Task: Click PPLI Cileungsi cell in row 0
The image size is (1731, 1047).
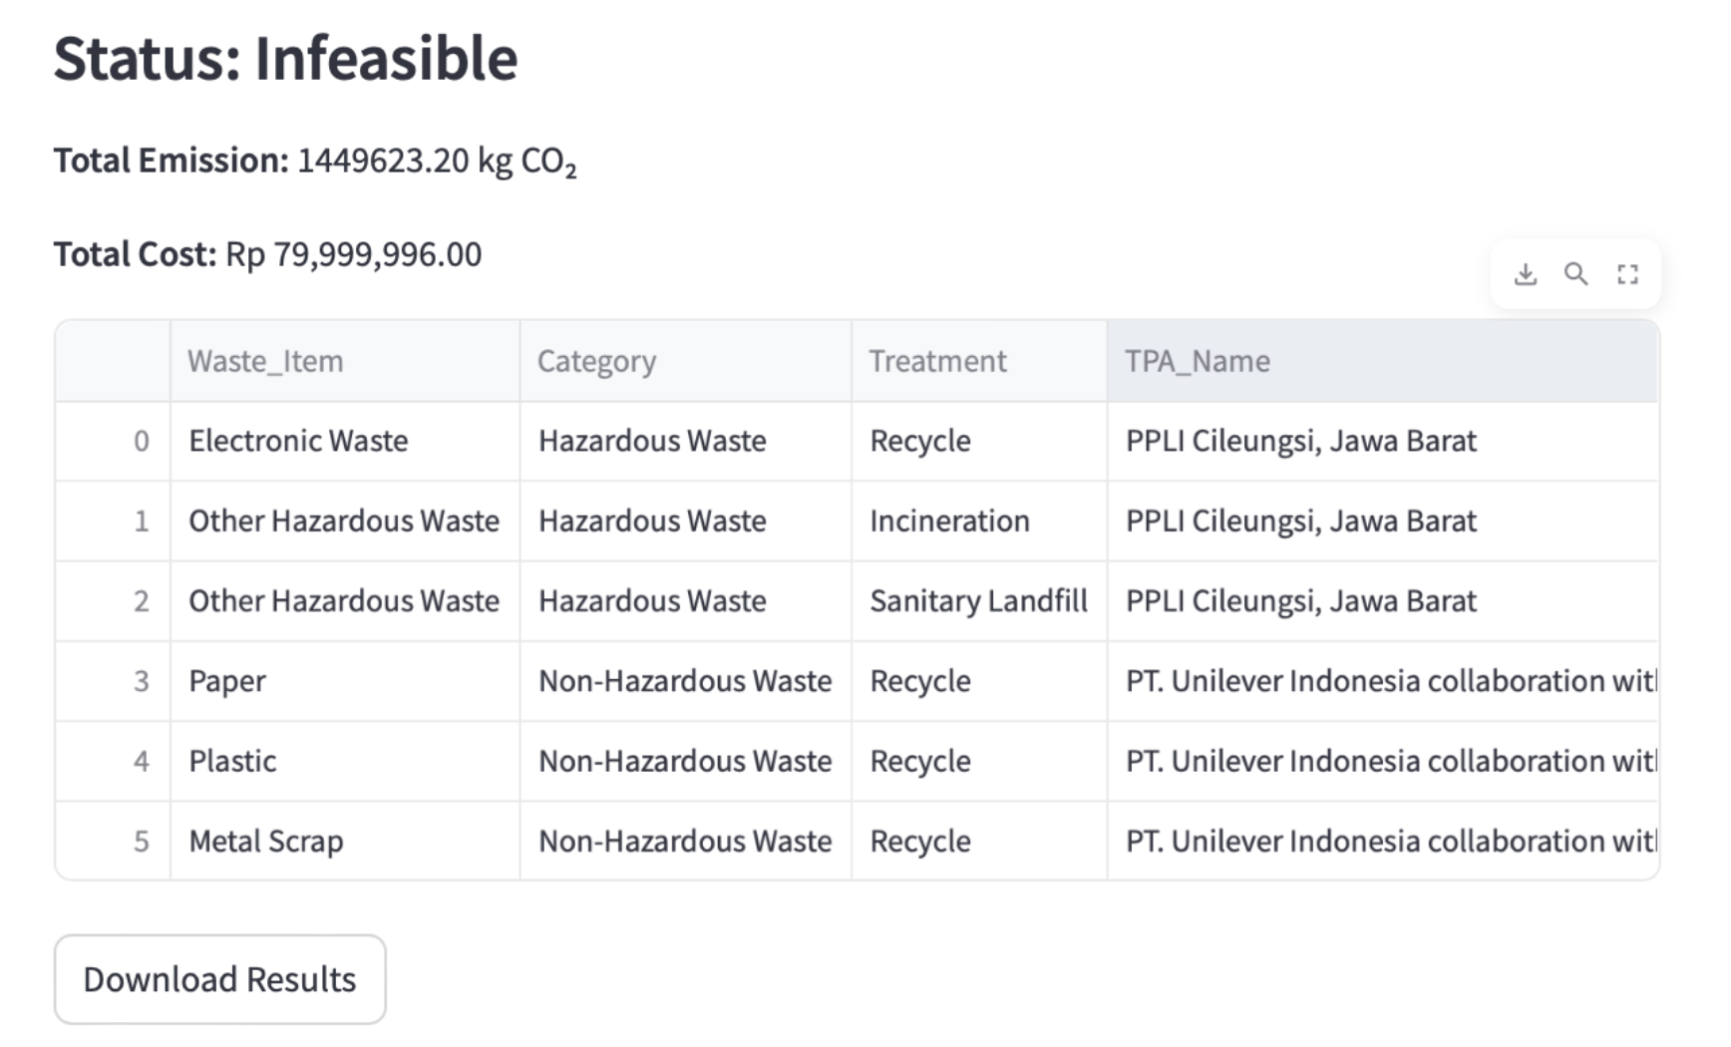Action: pyautogui.click(x=1382, y=442)
